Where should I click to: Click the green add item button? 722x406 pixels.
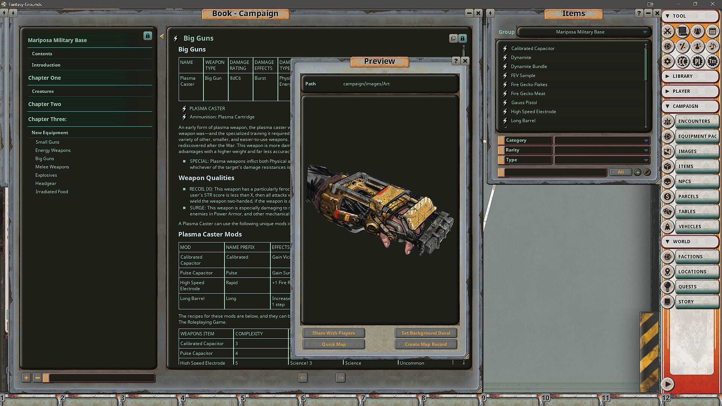pyautogui.click(x=637, y=172)
